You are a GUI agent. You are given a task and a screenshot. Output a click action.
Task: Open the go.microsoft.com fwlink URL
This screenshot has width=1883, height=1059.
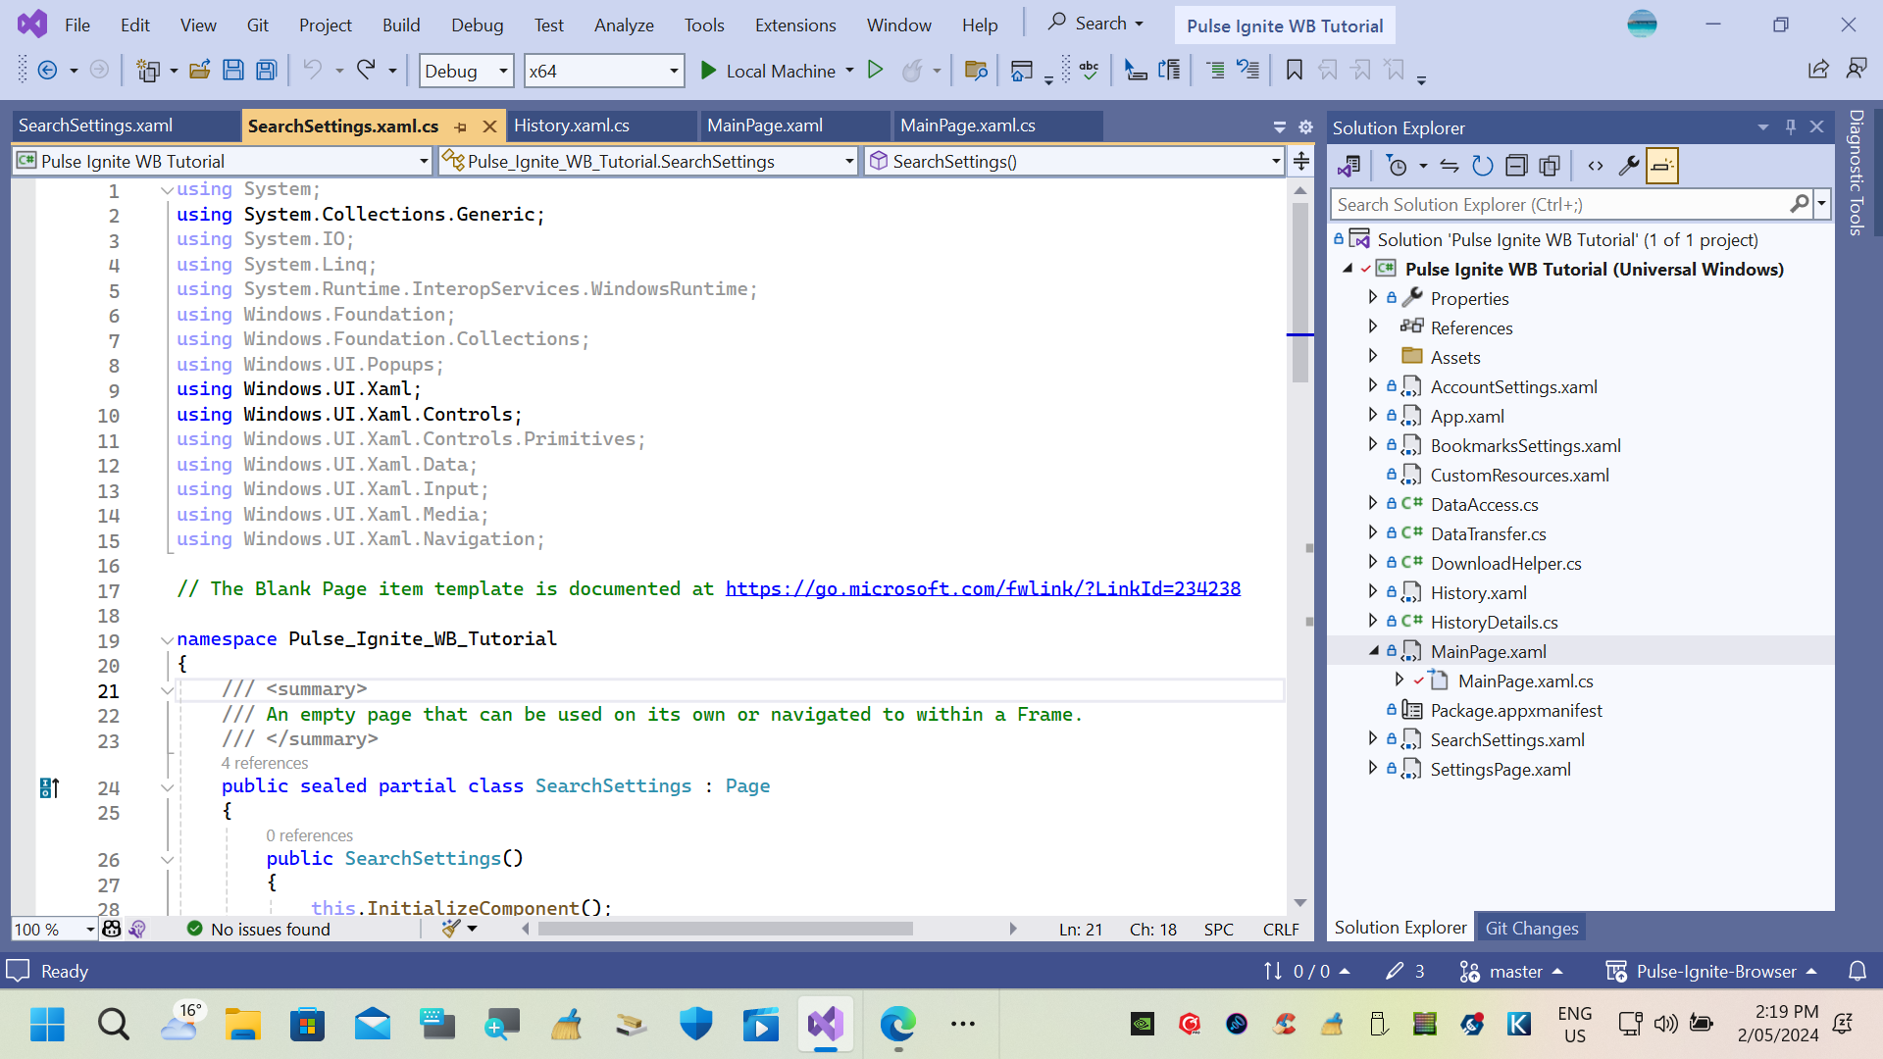[x=983, y=589]
